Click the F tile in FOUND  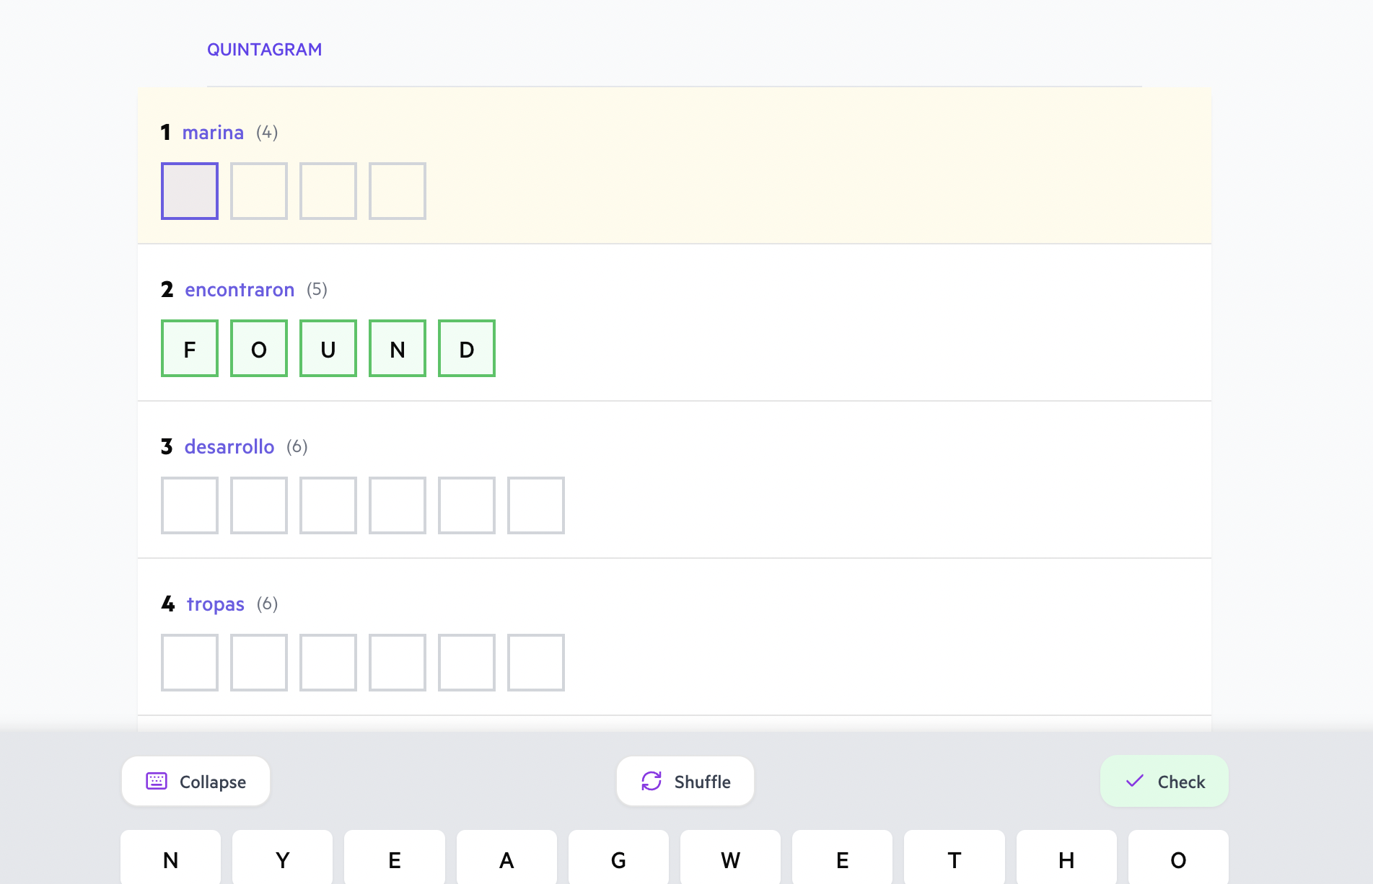point(190,348)
